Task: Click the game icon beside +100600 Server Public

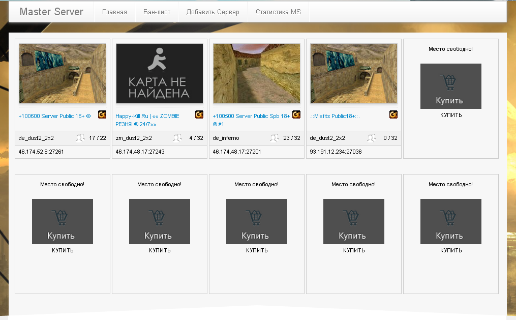Action: click(x=102, y=115)
